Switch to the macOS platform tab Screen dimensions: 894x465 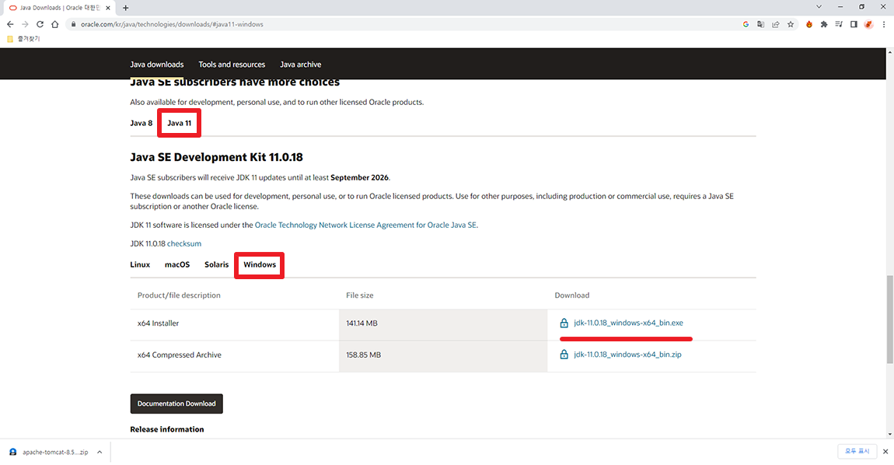pyautogui.click(x=177, y=264)
